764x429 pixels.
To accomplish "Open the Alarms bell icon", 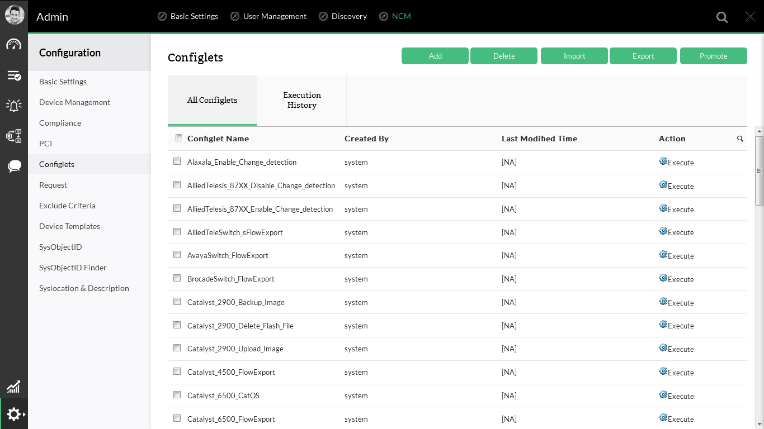I will tap(14, 105).
